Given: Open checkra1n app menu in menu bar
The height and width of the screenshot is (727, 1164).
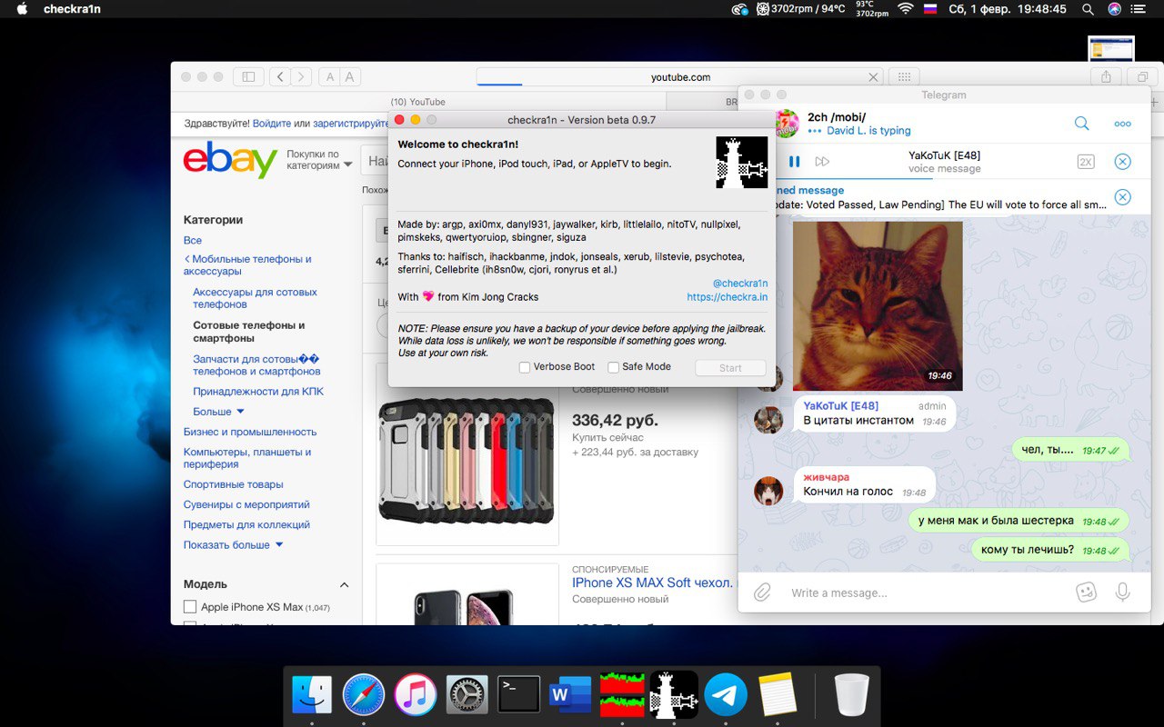Looking at the screenshot, I should click(72, 9).
